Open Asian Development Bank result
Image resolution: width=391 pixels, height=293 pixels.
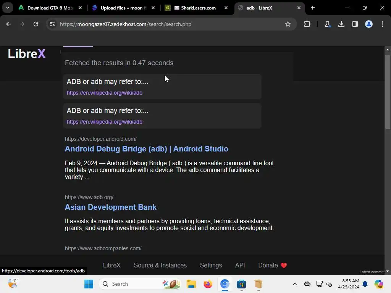[110, 207]
